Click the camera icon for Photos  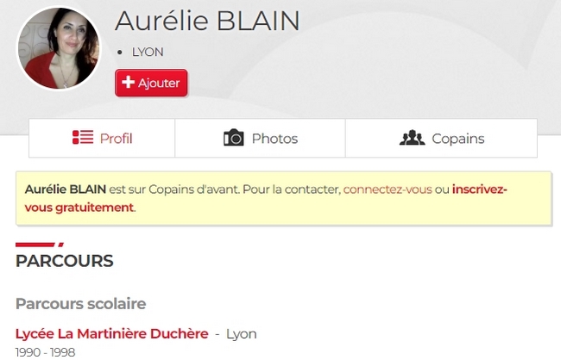(x=233, y=138)
